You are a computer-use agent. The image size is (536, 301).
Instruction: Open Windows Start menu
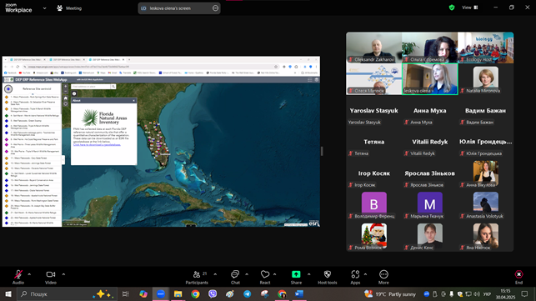(x=8, y=293)
